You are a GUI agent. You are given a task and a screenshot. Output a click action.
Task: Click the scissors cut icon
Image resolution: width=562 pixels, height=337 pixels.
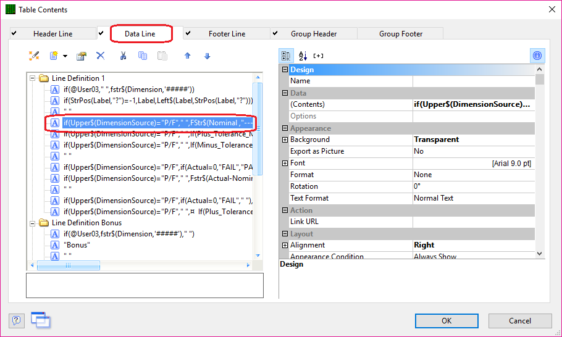click(x=123, y=56)
